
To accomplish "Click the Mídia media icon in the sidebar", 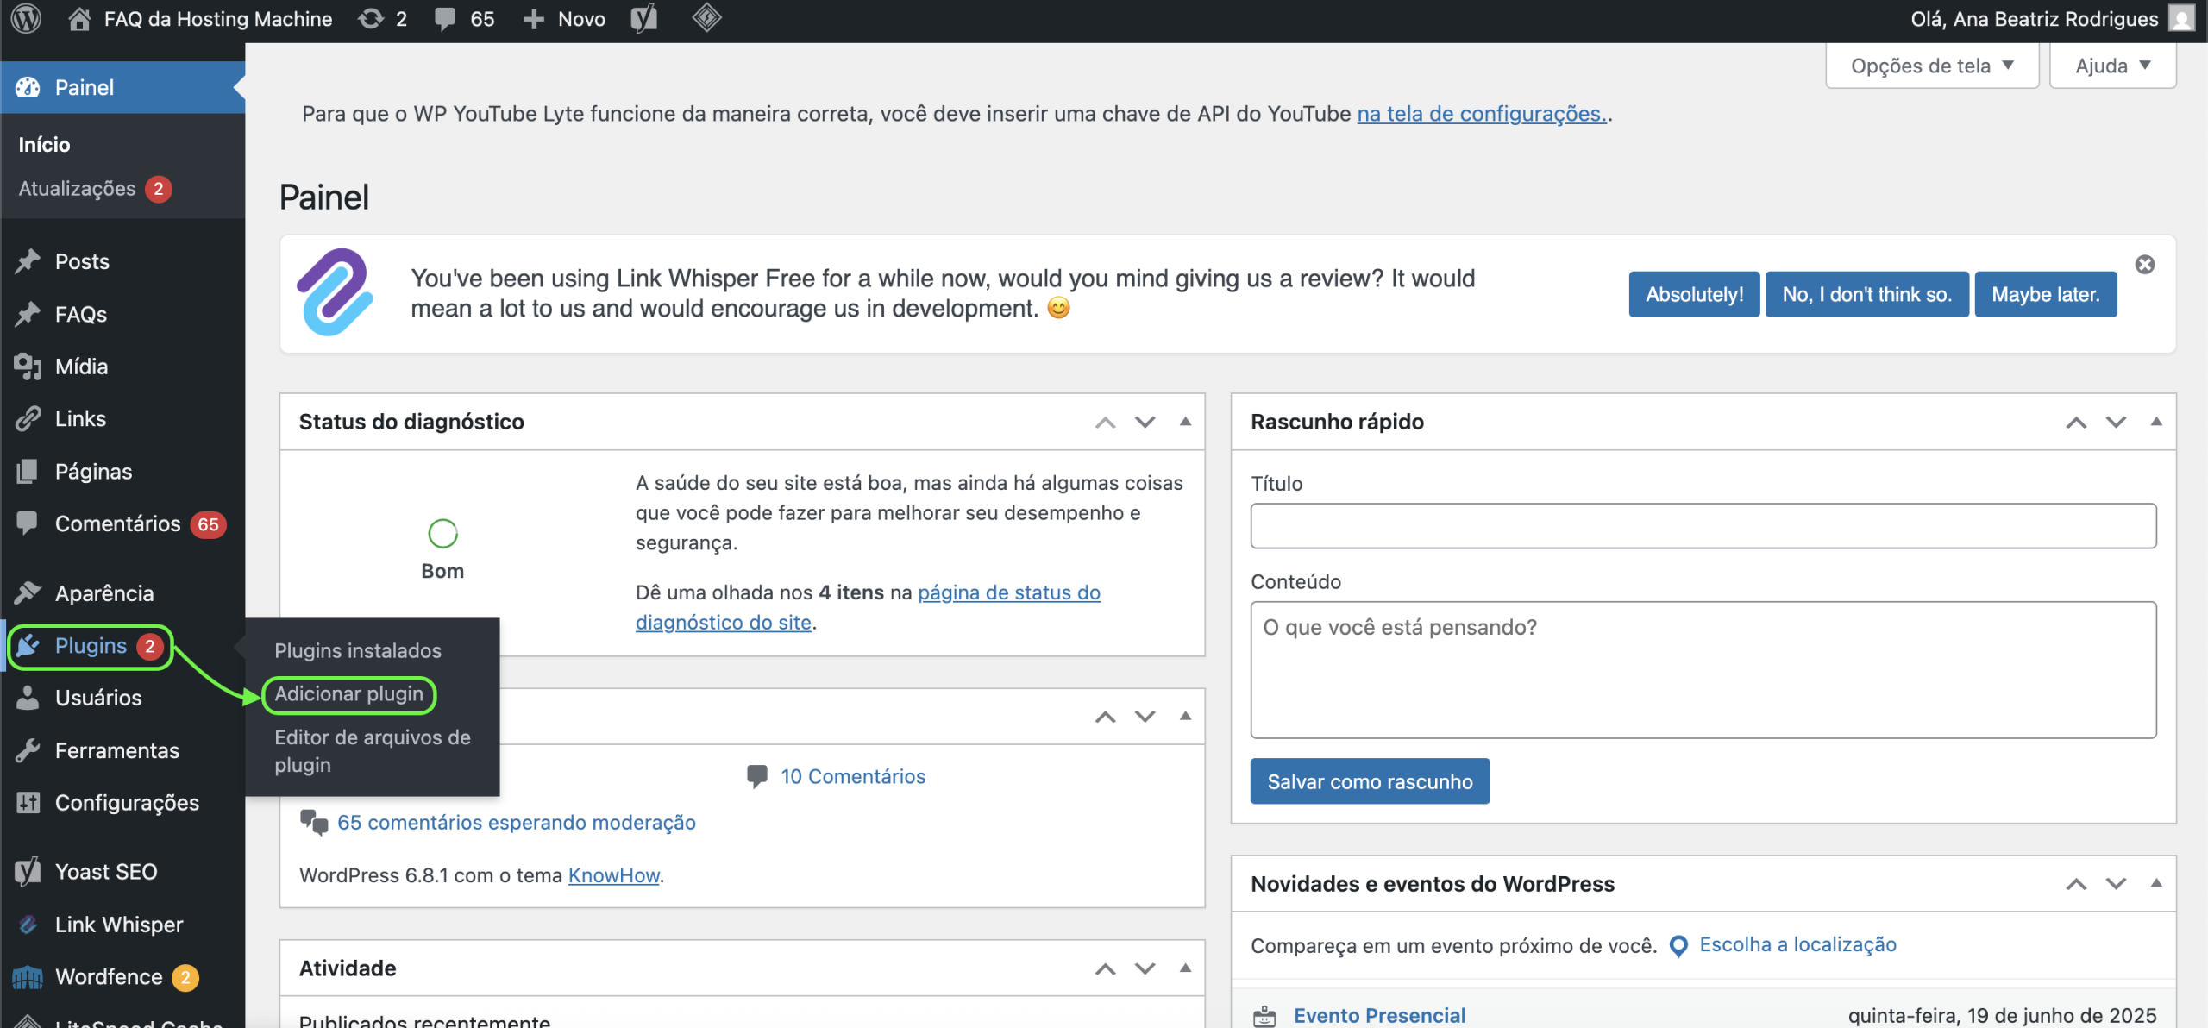I will 28,367.
